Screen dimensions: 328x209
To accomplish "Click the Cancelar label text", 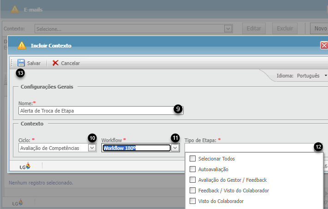I will tap(70, 63).
